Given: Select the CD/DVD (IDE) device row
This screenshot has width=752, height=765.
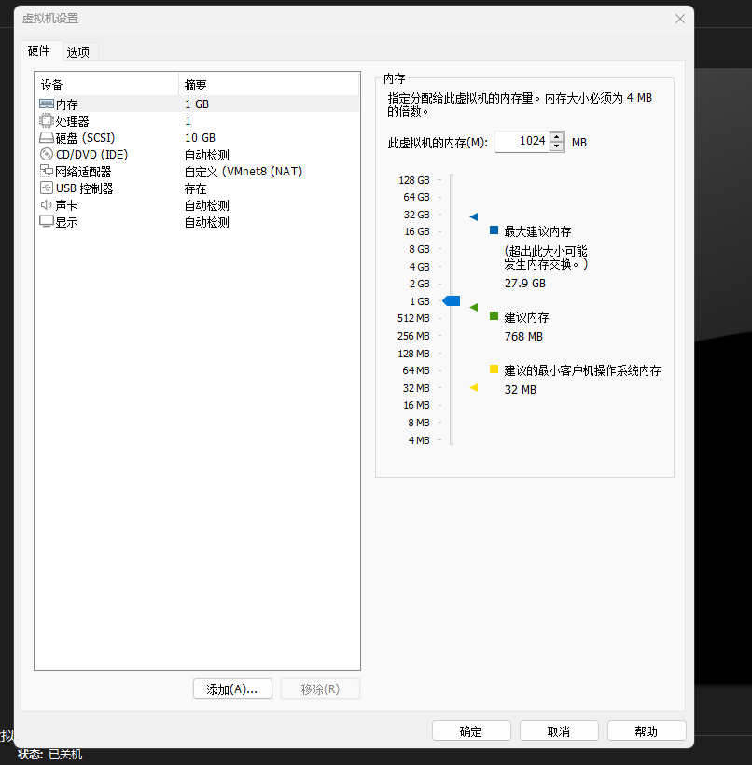Looking at the screenshot, I should click(197, 154).
